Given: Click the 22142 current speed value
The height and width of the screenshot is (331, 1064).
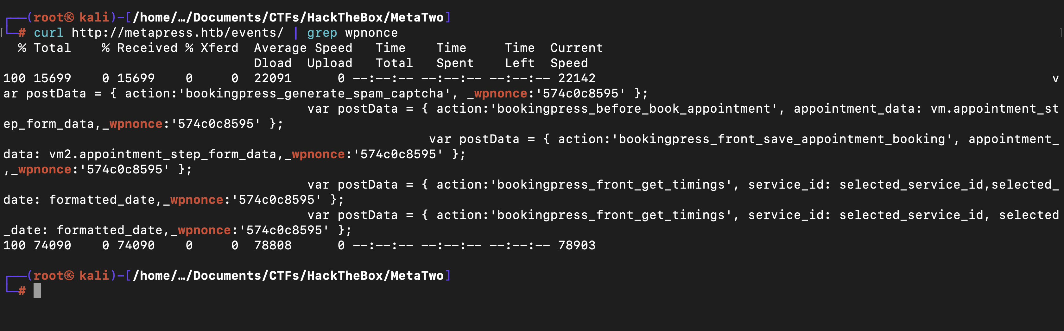Looking at the screenshot, I should point(577,78).
